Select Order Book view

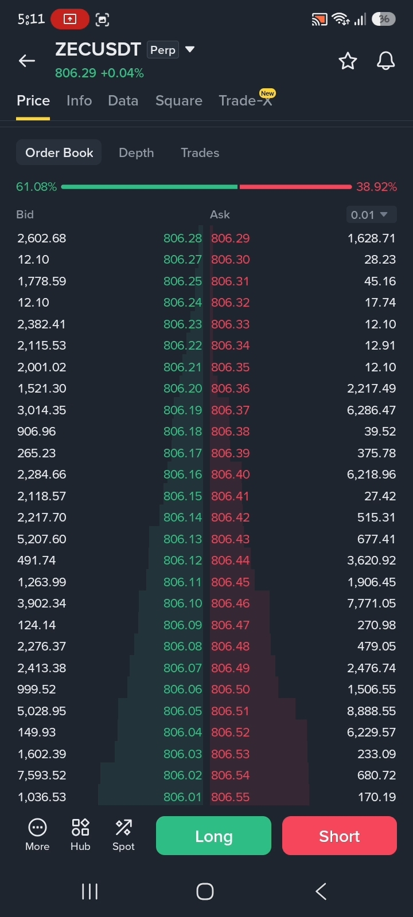coord(59,152)
